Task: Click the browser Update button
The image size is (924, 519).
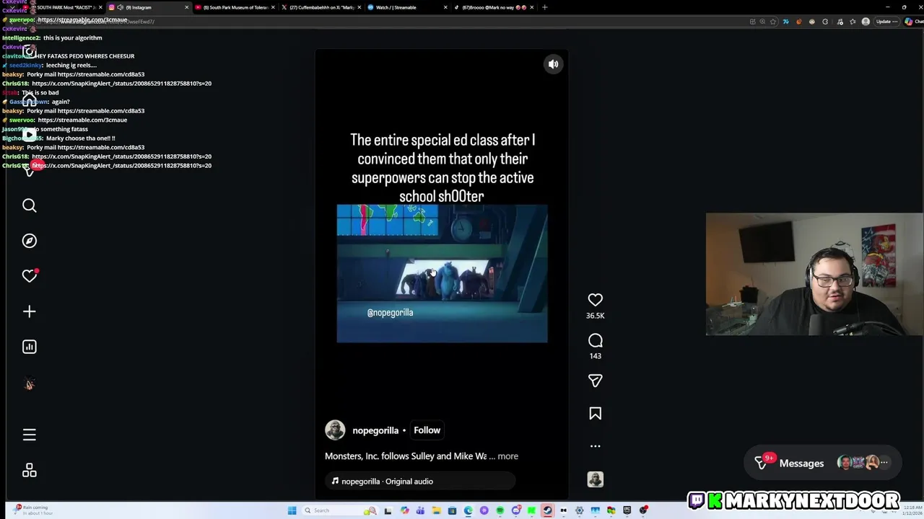Action: click(886, 22)
